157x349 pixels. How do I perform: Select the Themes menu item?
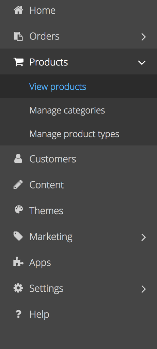(x=78, y=211)
